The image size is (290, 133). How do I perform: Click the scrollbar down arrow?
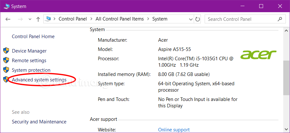click(x=286, y=129)
